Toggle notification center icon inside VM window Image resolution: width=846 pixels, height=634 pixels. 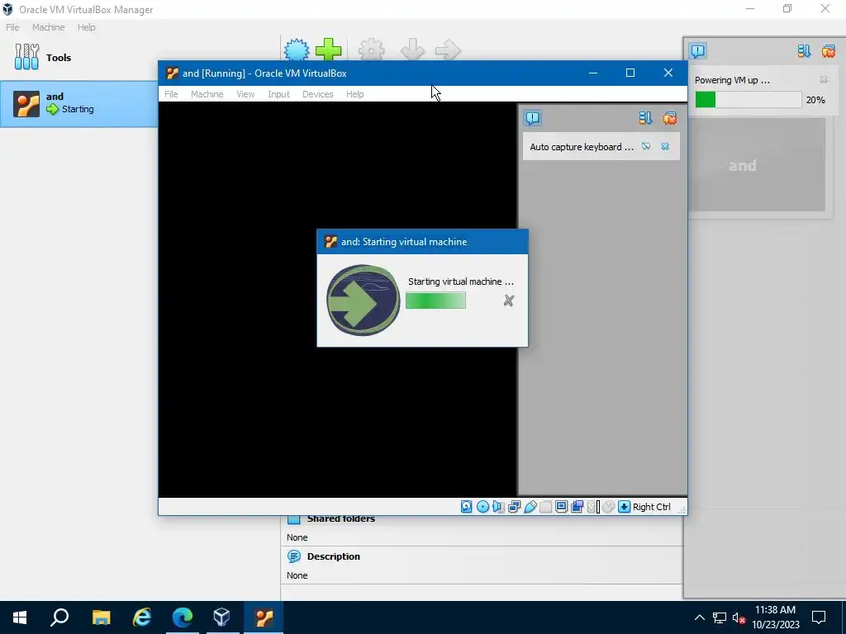tap(533, 118)
